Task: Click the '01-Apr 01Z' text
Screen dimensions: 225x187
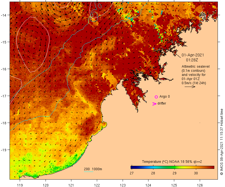Action: [x=190, y=79]
